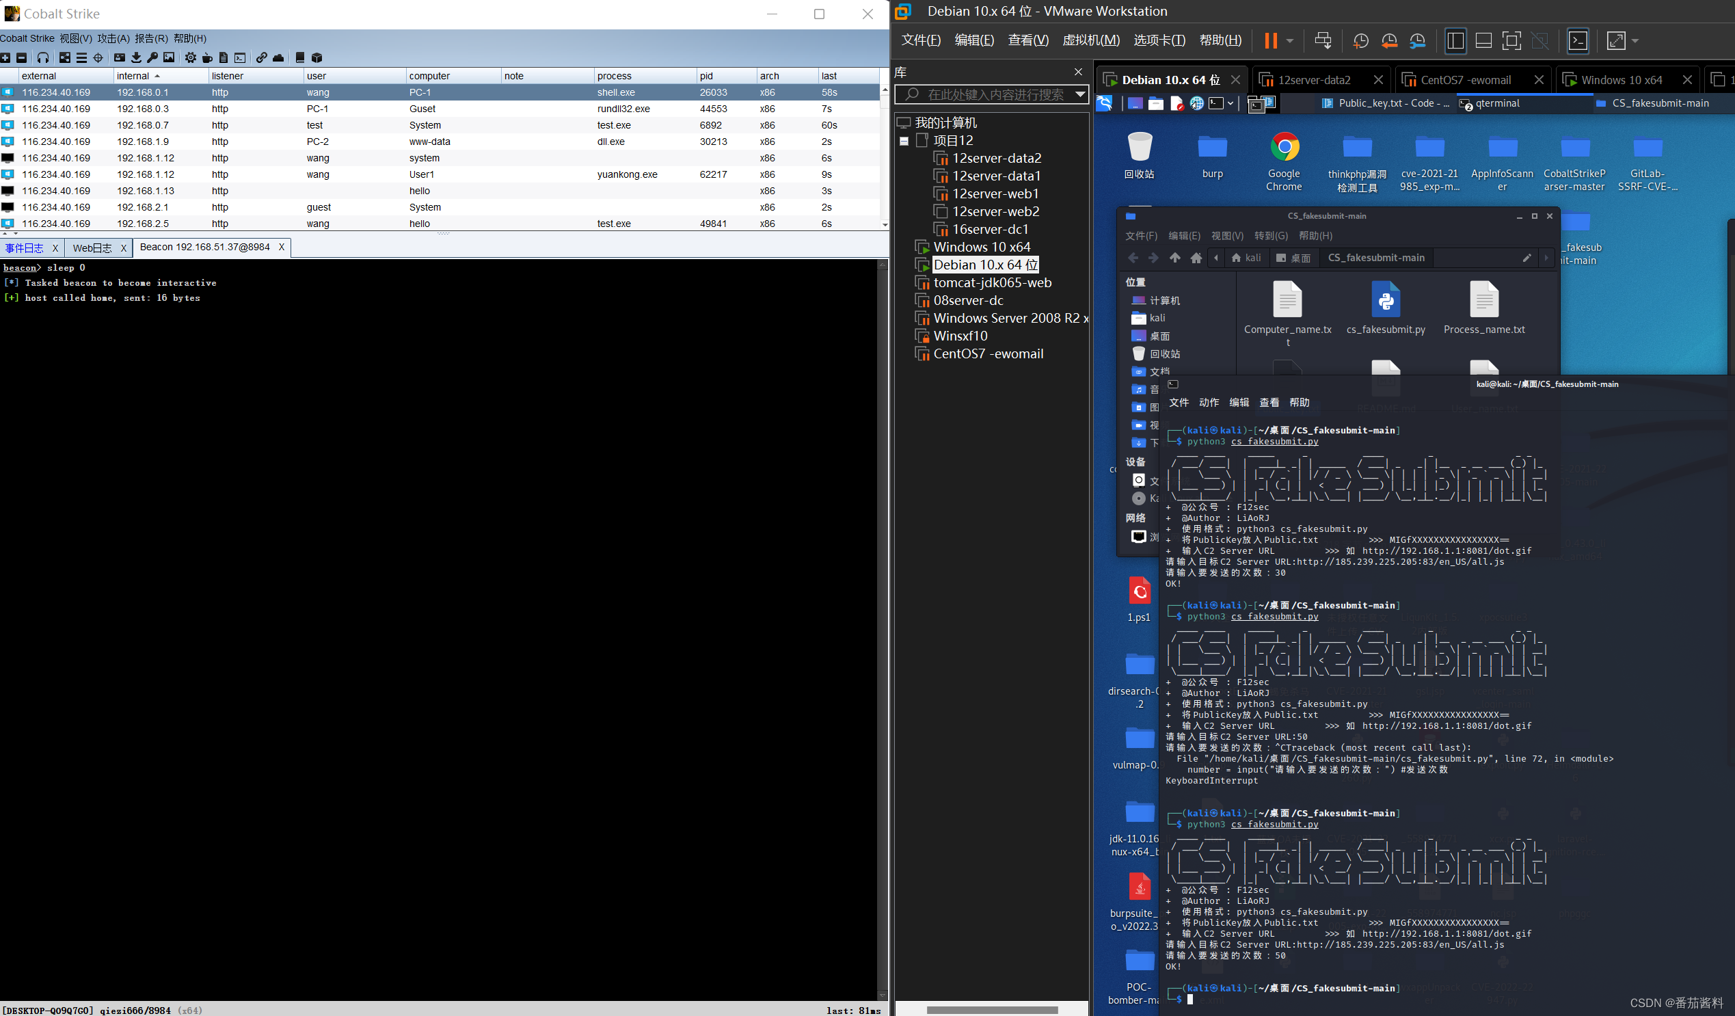1735x1016 pixels.
Task: Click the Java coffee cup icon in Cobalt Strike
Action: point(207,58)
